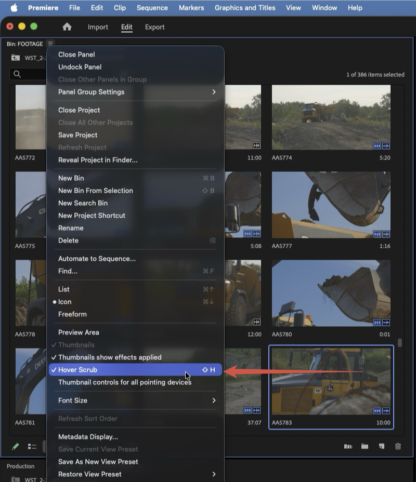Click the New Bin folder icon in bottom bar
Screen dimensions: 416x482
tap(365, 446)
